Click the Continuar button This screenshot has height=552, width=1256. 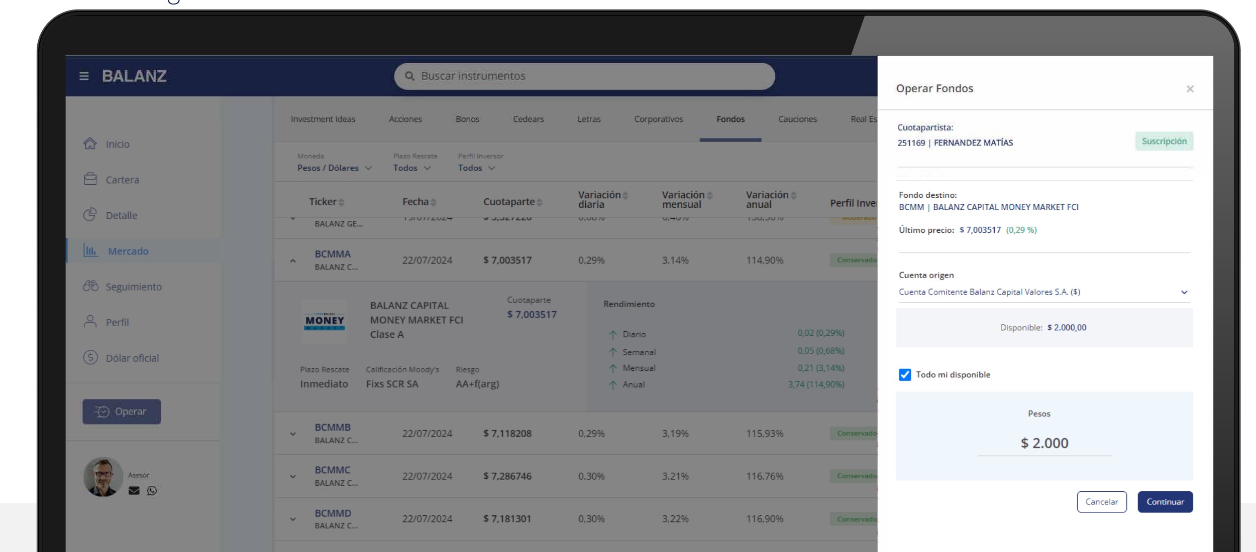click(1165, 502)
